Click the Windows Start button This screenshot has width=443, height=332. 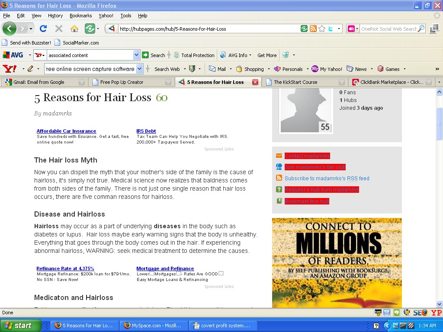pyautogui.click(x=20, y=326)
